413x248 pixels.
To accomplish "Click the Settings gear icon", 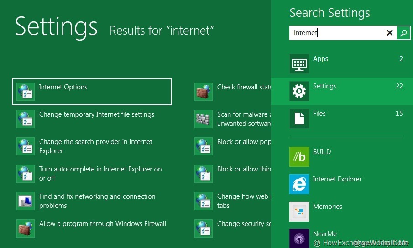I will tap(299, 91).
